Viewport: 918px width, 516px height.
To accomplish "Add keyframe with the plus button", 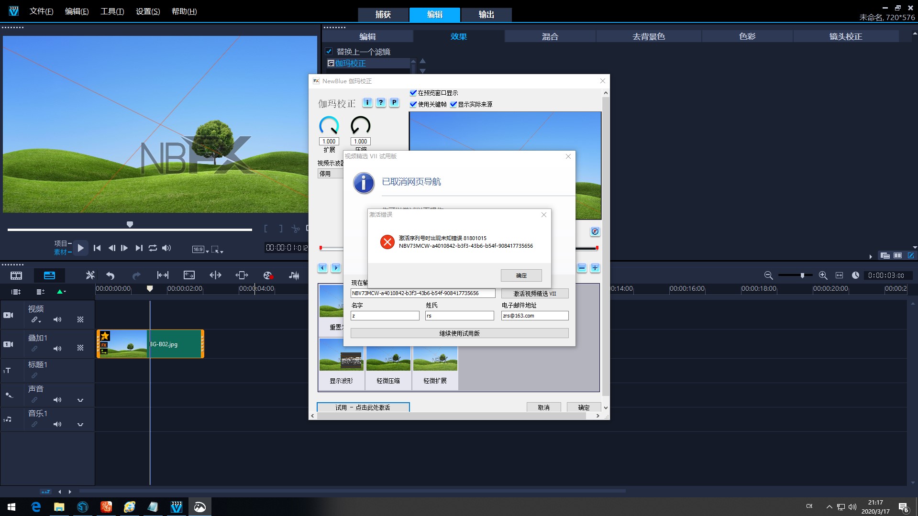I will click(x=595, y=268).
